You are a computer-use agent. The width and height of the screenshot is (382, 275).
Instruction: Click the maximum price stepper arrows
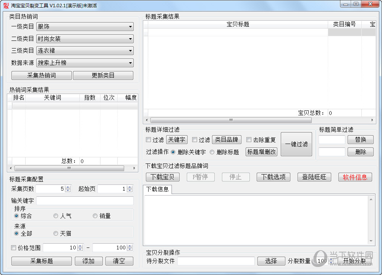click(x=130, y=248)
